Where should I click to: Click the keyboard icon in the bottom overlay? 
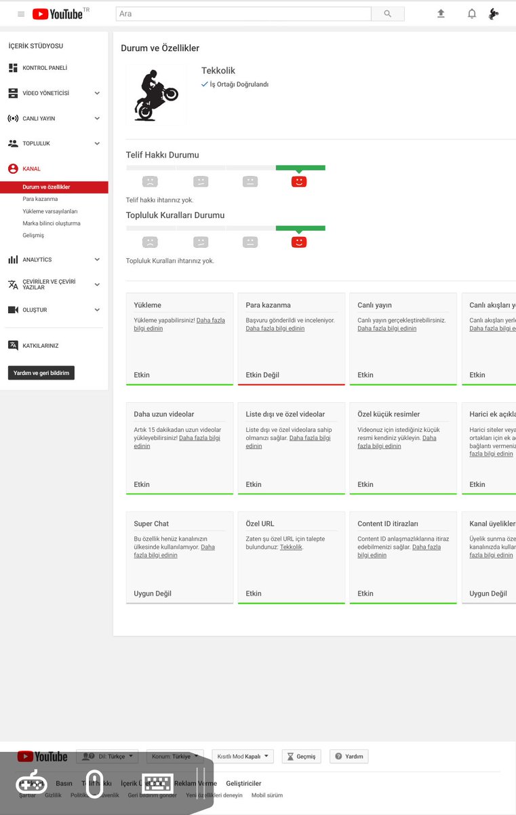point(157,783)
